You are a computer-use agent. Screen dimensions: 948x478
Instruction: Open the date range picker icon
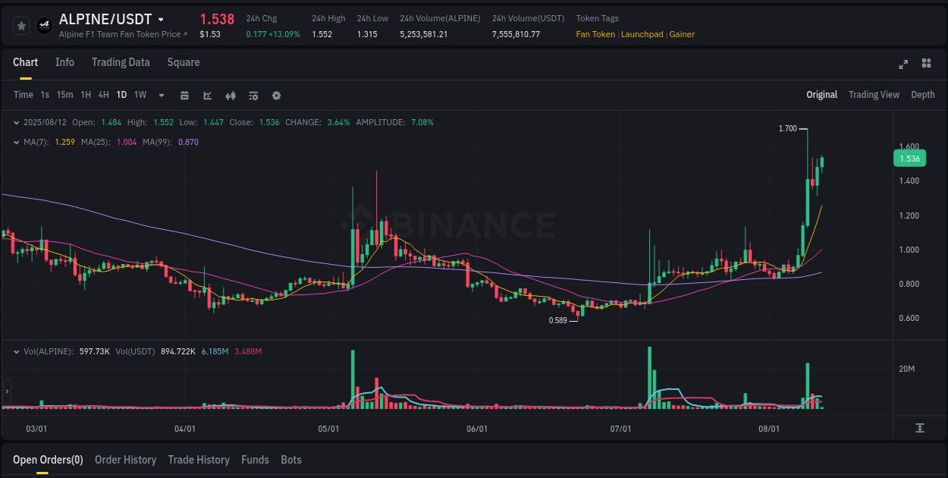[x=185, y=95]
